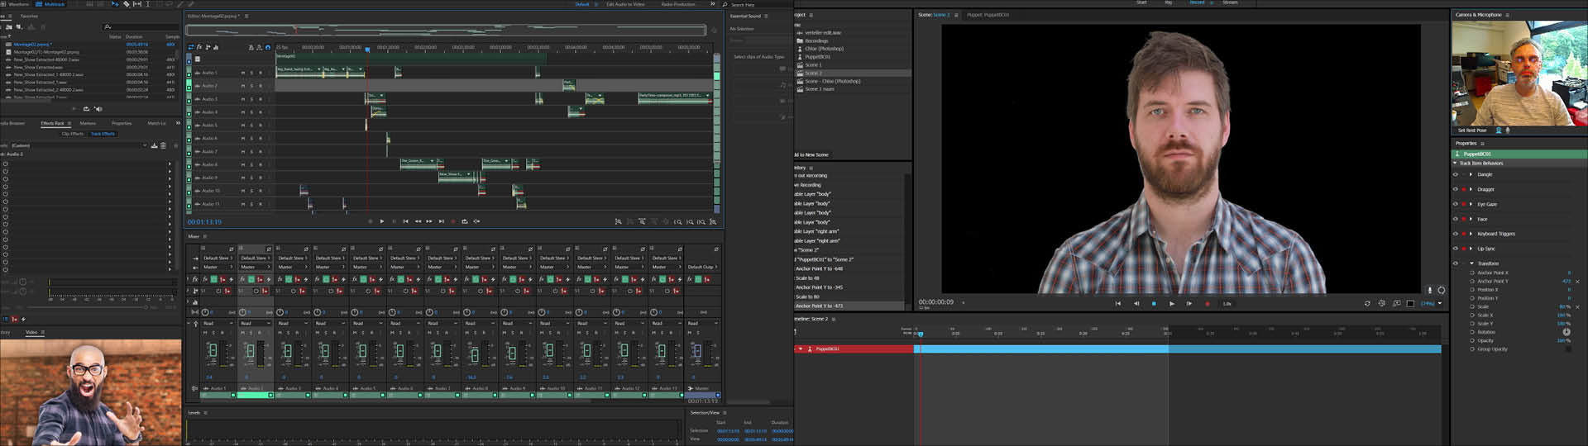
Task: Show the Sends track view
Action: coord(208,47)
